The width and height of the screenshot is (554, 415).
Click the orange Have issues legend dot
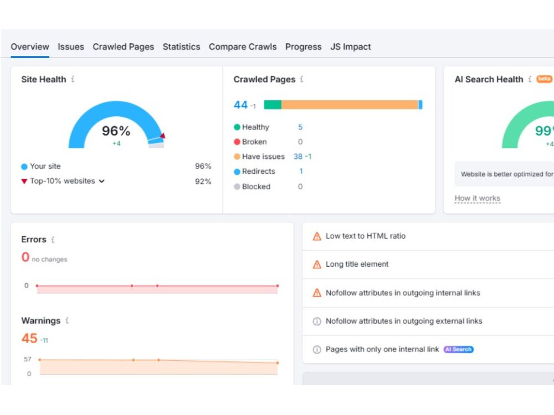[x=237, y=157]
